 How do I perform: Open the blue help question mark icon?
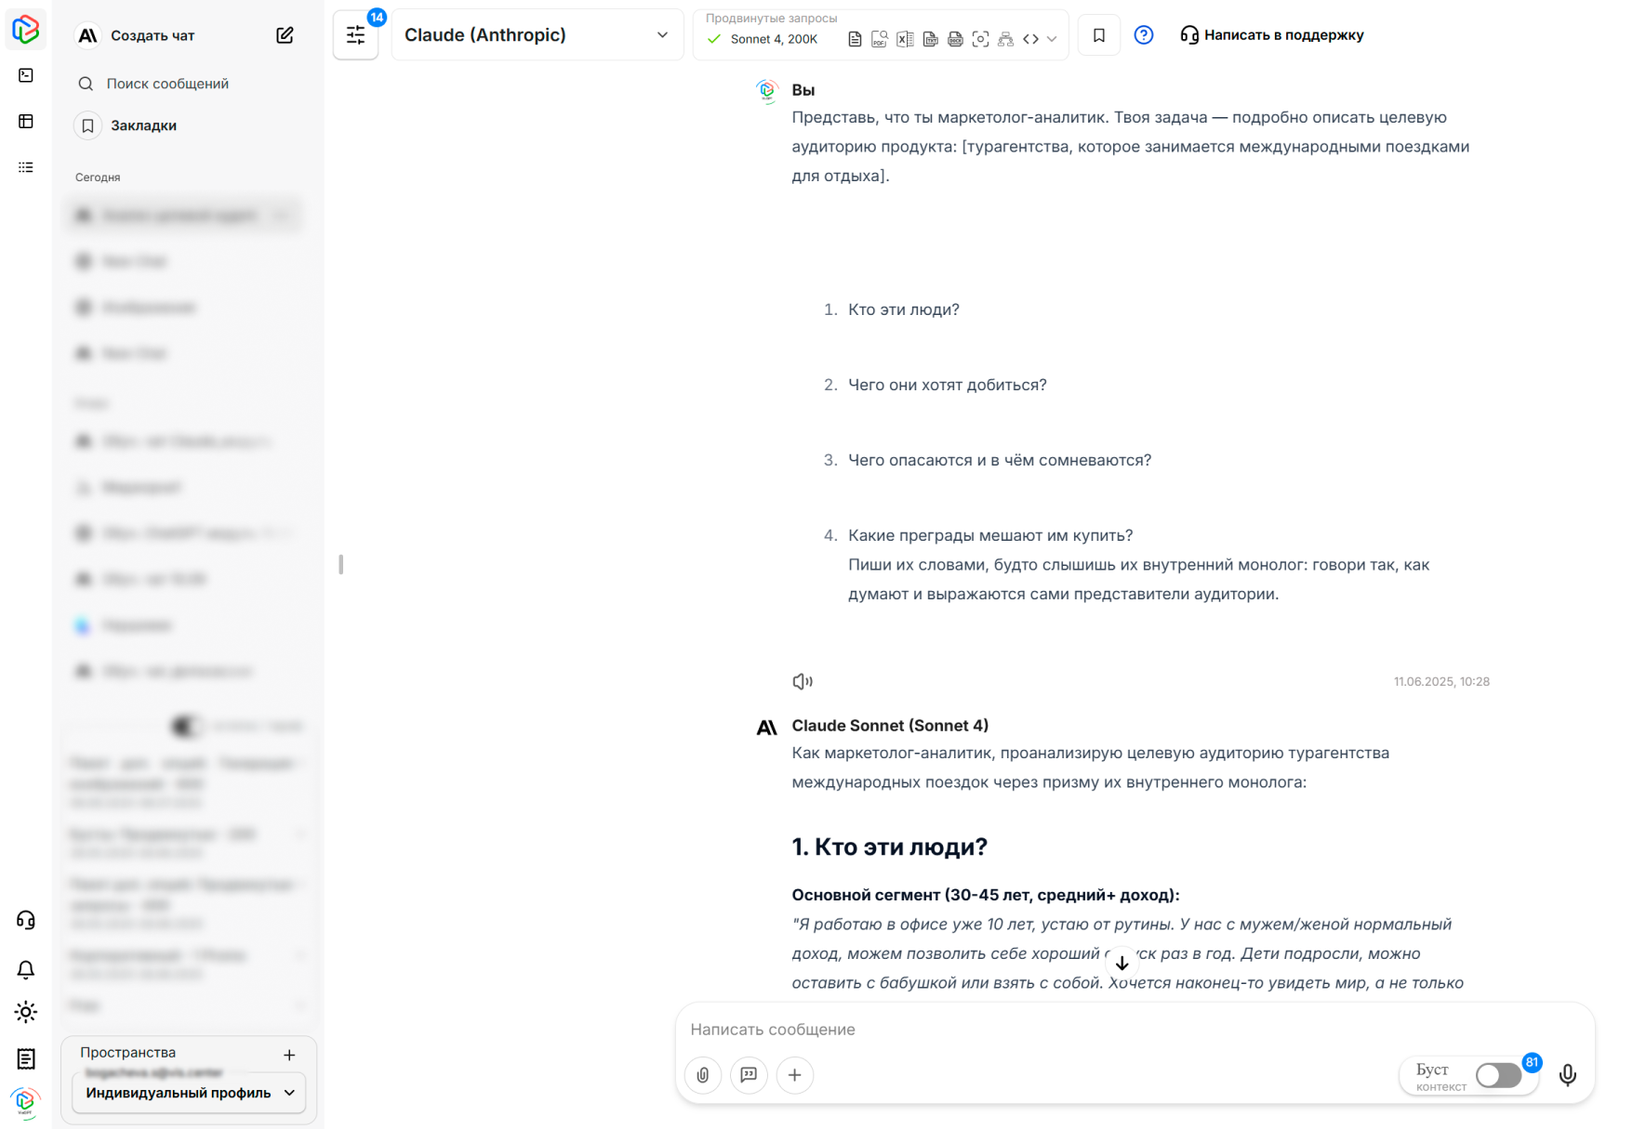tap(1144, 35)
